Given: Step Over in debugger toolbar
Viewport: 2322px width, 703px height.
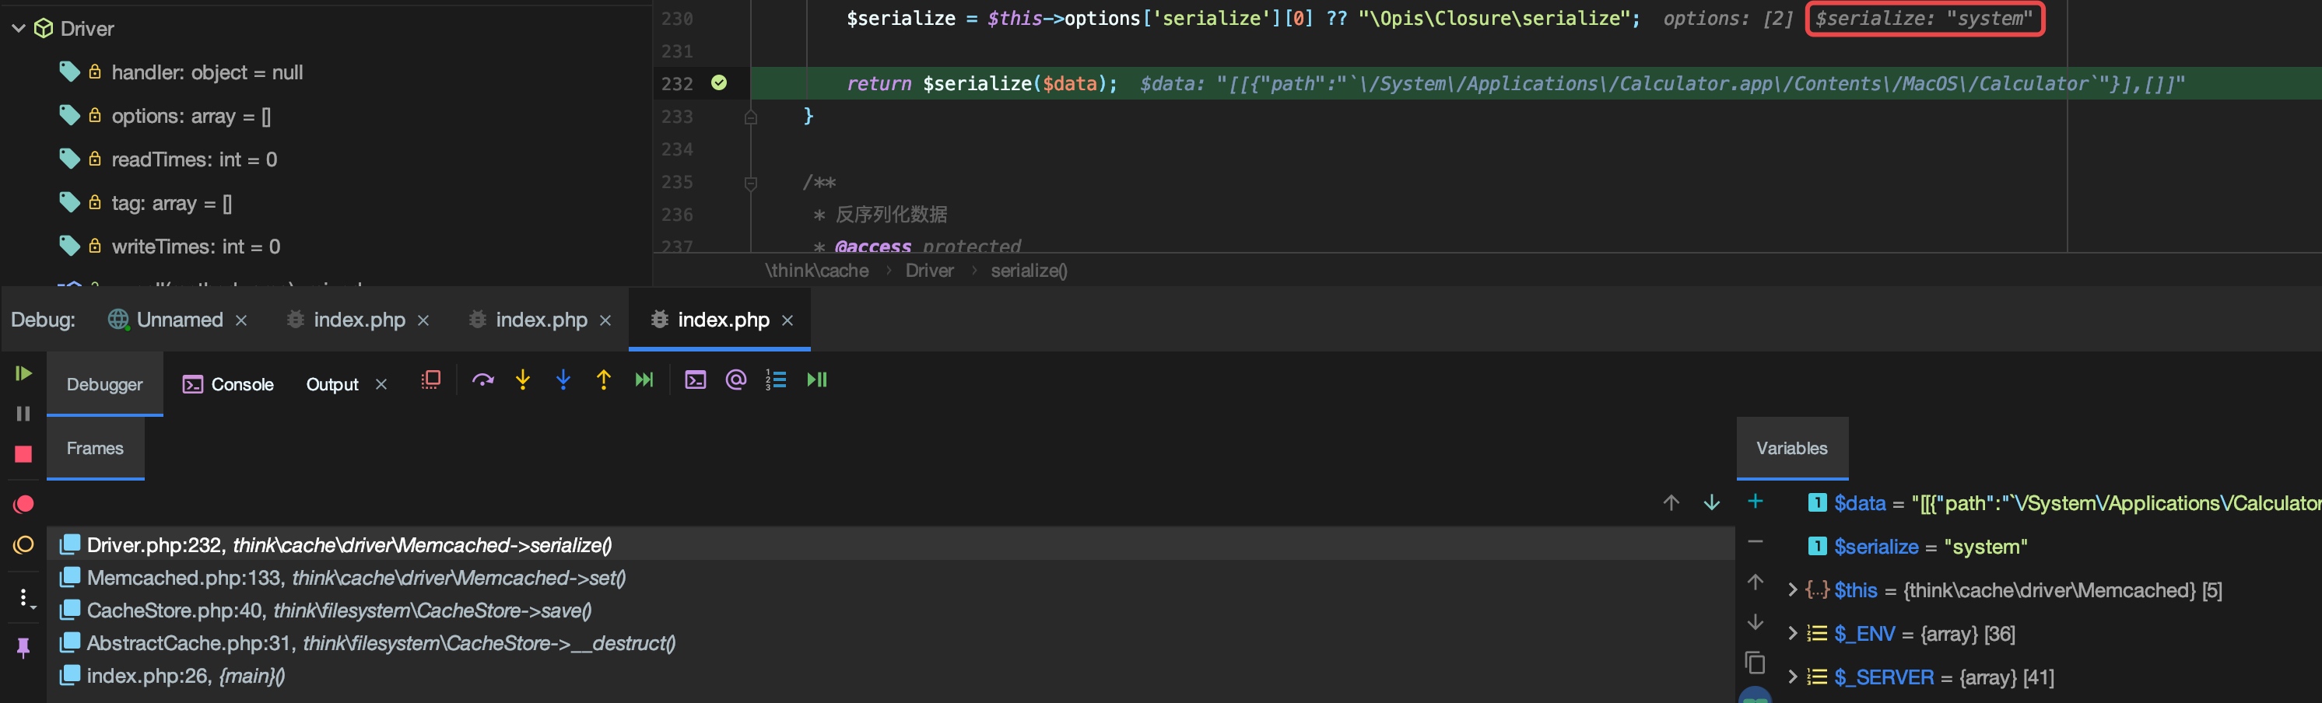Looking at the screenshot, I should (483, 379).
